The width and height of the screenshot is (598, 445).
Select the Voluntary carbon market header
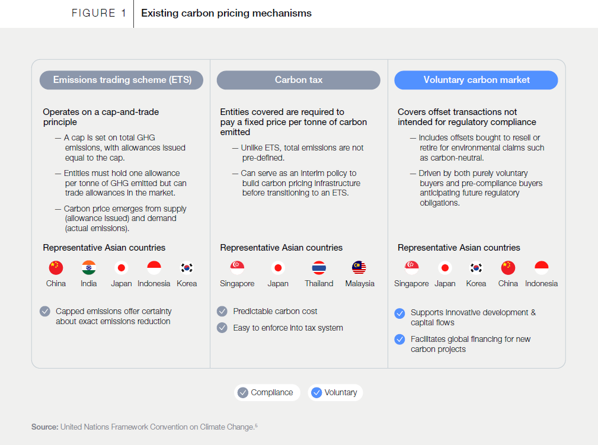pyautogui.click(x=476, y=80)
